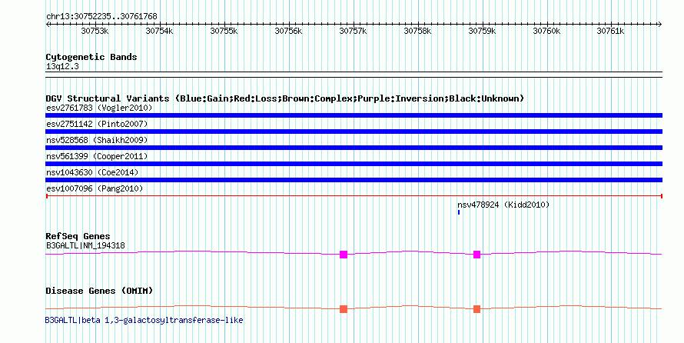Screen dimensions: 684x343
Task: Click the 30757k ruler position
Action: pos(354,31)
